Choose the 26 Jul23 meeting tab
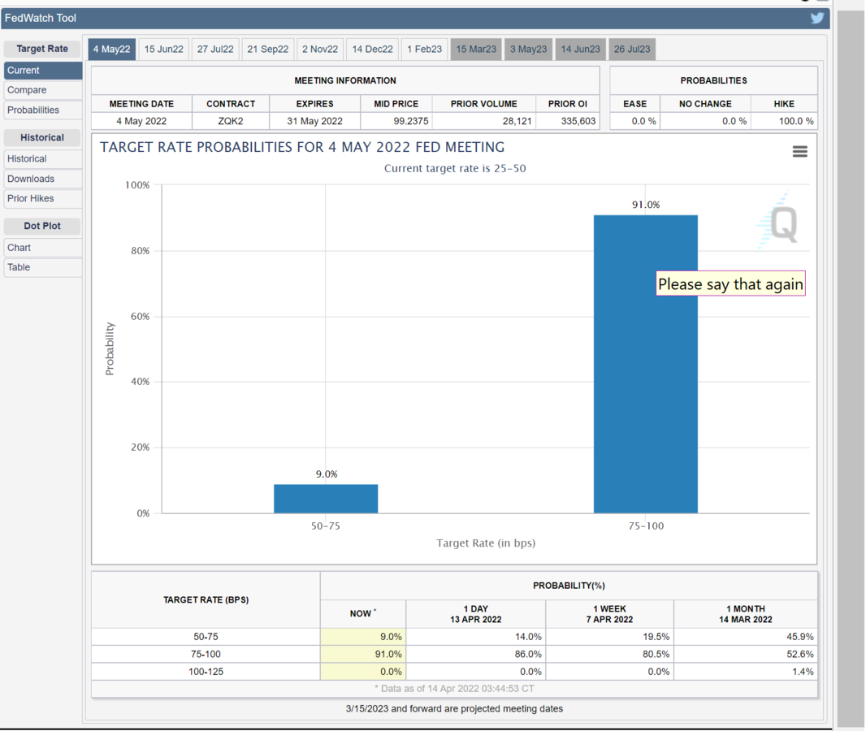Screen dimensions: 866x731 pyautogui.click(x=632, y=50)
